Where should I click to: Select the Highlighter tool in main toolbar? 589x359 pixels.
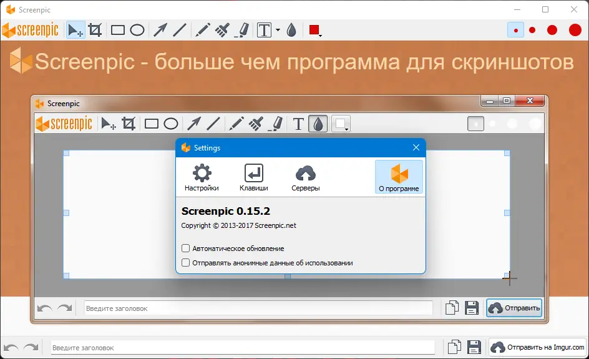241,30
